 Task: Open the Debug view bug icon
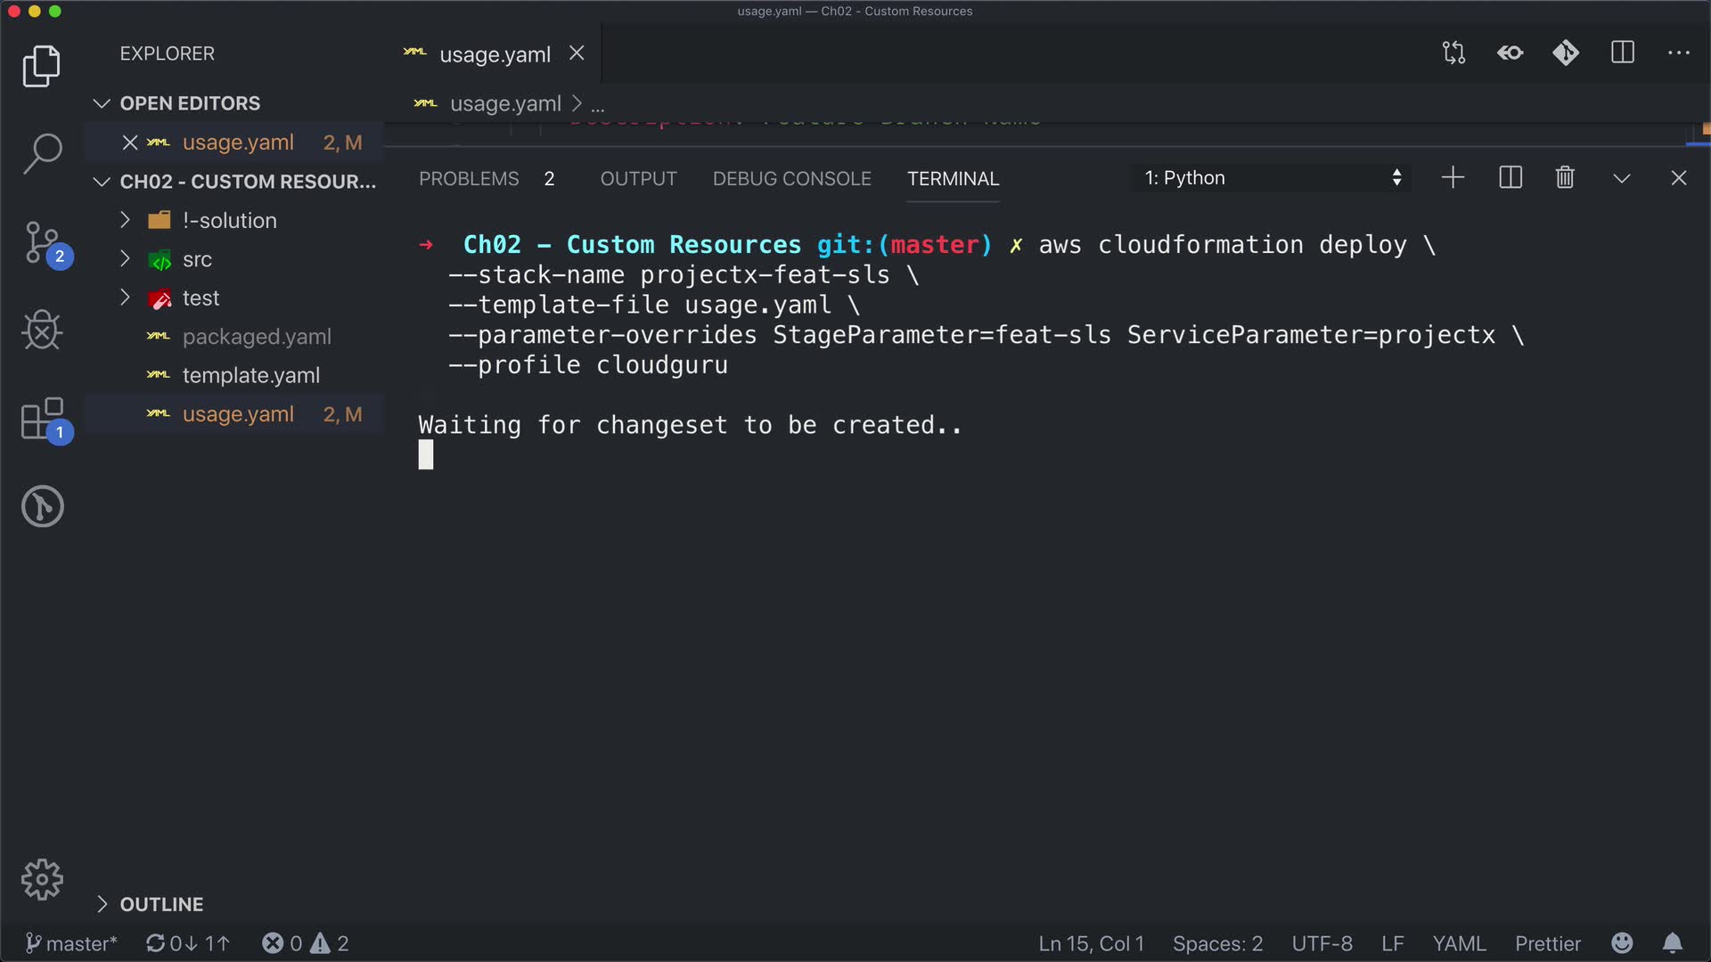coord(42,330)
